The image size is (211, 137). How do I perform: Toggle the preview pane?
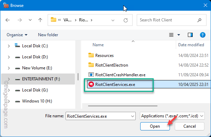click(x=190, y=35)
